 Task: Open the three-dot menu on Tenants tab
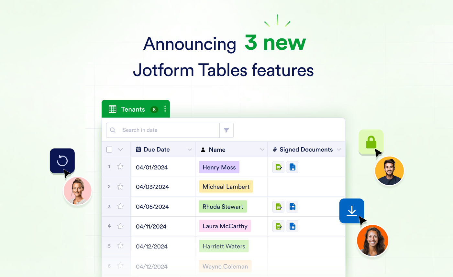[x=165, y=109]
